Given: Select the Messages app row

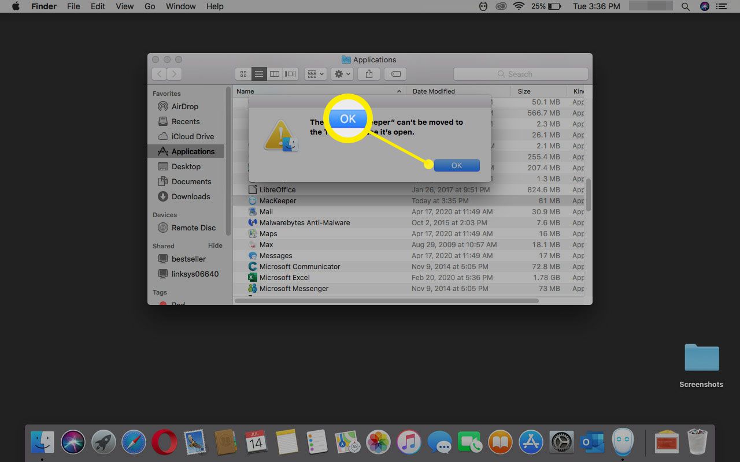Looking at the screenshot, I should pyautogui.click(x=408, y=255).
